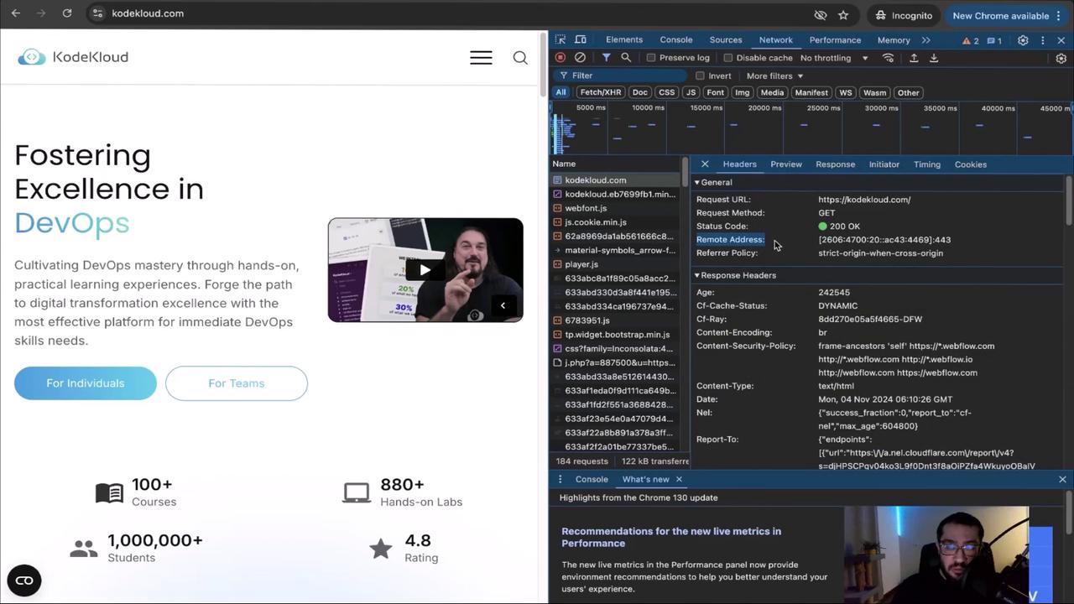Open the Preview tab for the request
The height and width of the screenshot is (604, 1074).
(x=786, y=164)
